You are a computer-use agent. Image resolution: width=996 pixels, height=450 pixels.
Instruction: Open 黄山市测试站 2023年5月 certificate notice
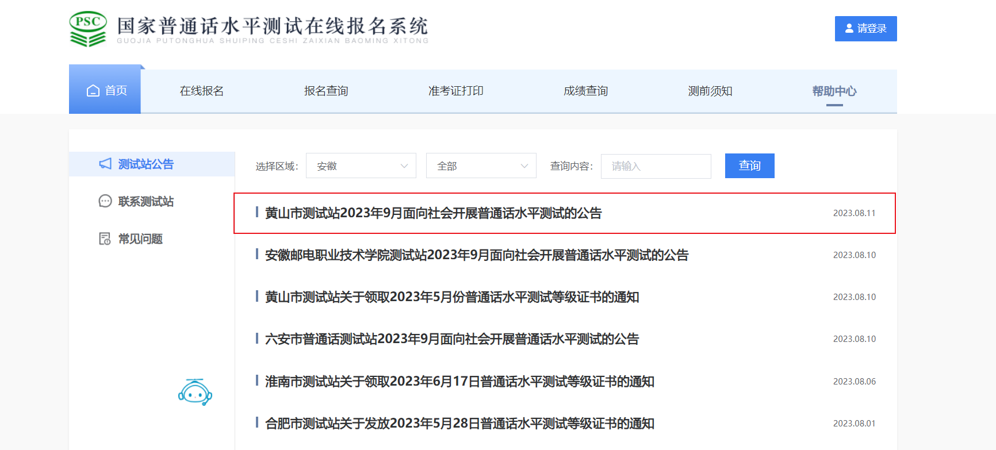(x=452, y=297)
